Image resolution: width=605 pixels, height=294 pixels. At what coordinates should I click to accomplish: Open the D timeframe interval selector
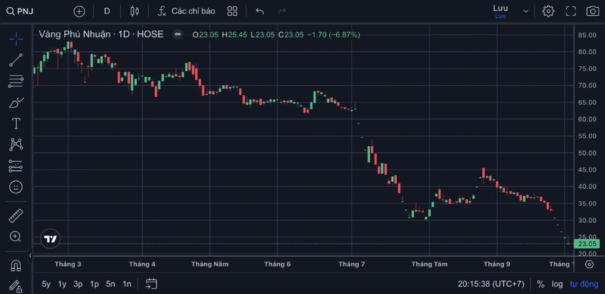107,12
